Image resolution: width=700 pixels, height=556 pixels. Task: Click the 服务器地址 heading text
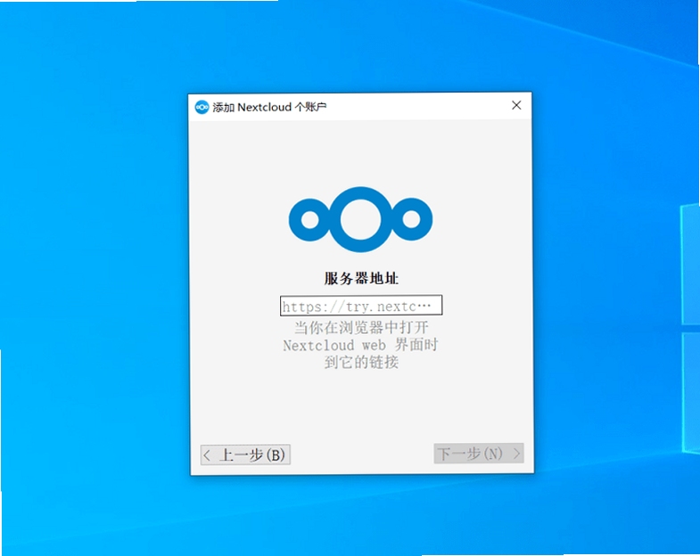point(361,279)
